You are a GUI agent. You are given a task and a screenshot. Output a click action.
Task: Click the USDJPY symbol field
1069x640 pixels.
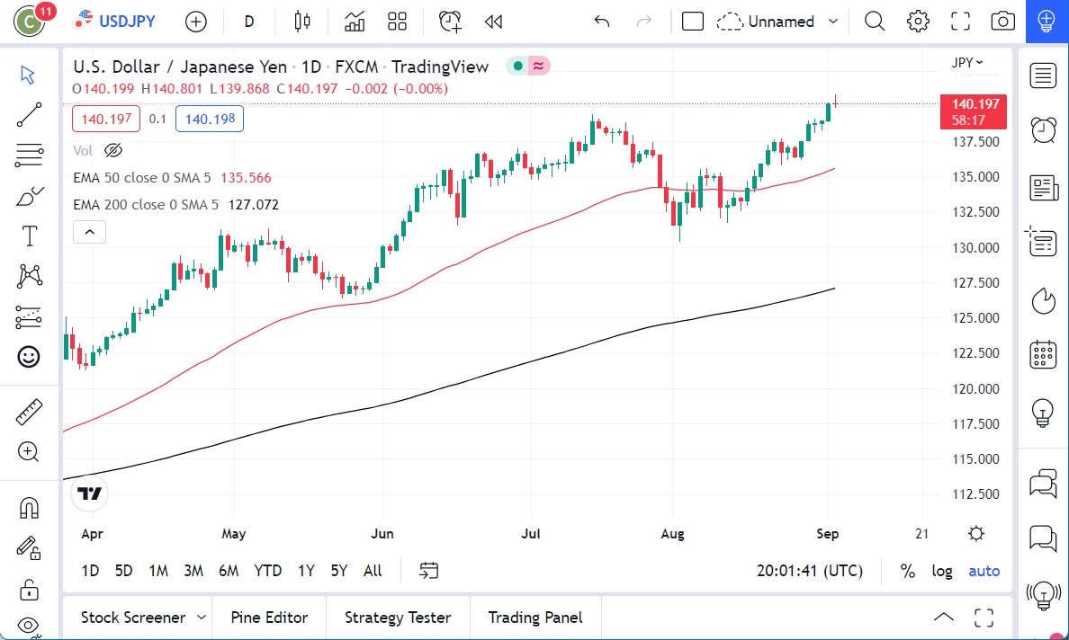click(x=129, y=21)
